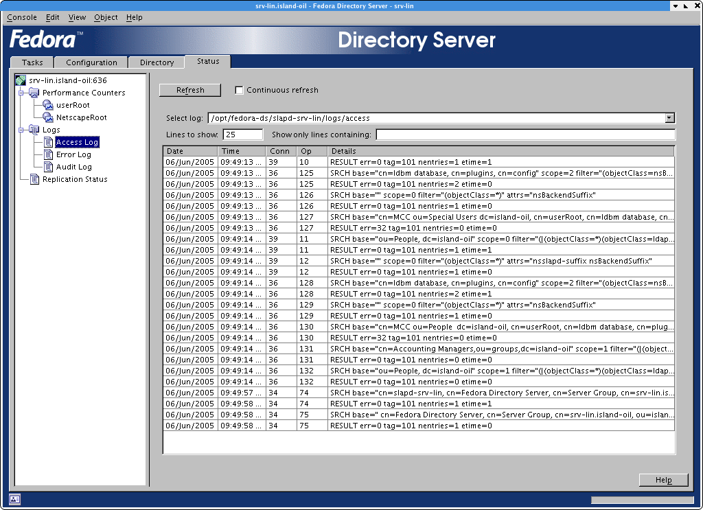Select the Error Log tree item label

73,154
